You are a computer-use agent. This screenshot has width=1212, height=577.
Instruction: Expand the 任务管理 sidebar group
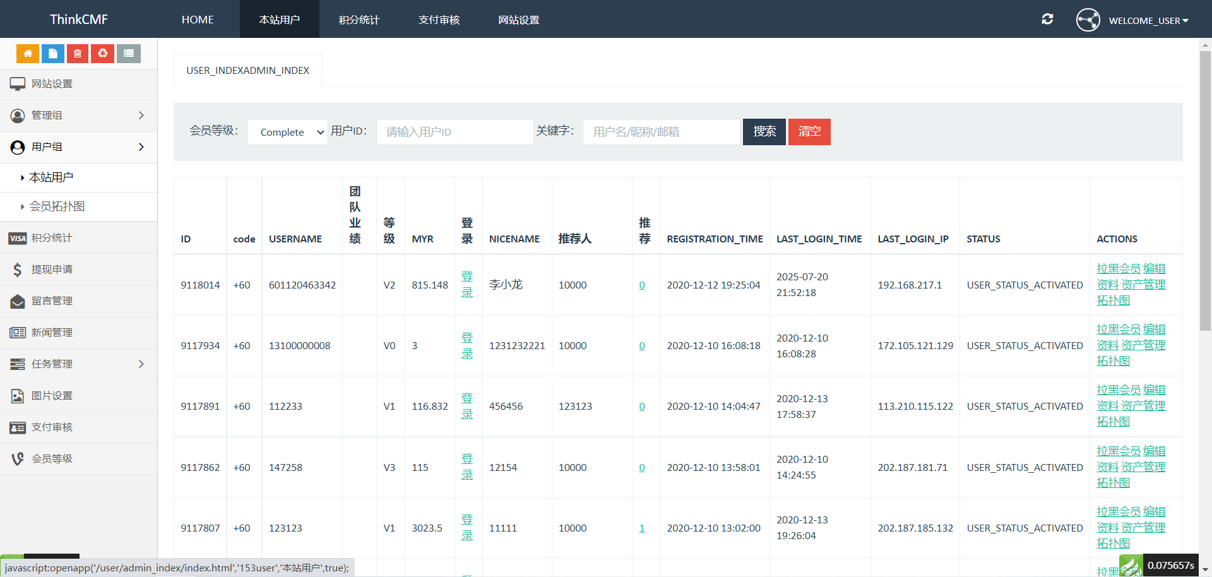[78, 364]
